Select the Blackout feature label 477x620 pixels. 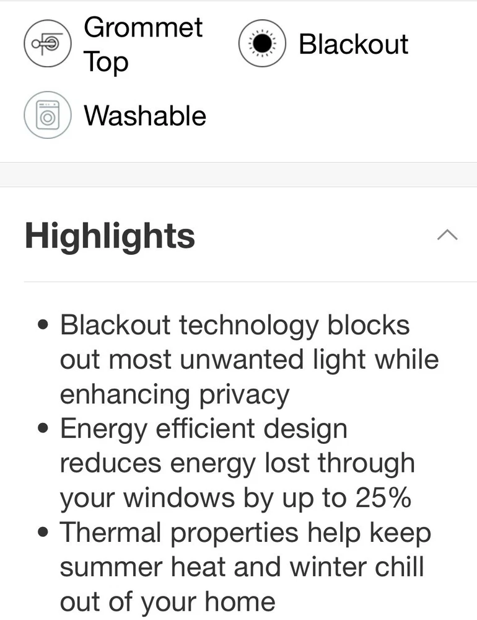point(353,44)
